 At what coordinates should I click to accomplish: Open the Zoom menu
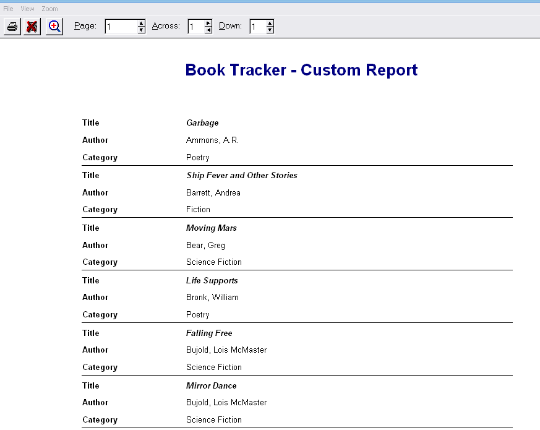coord(49,9)
